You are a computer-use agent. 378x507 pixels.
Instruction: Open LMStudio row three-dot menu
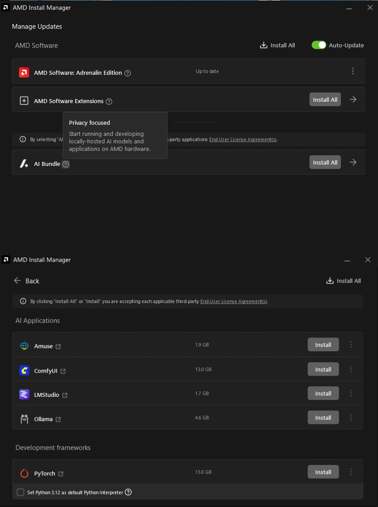click(351, 393)
